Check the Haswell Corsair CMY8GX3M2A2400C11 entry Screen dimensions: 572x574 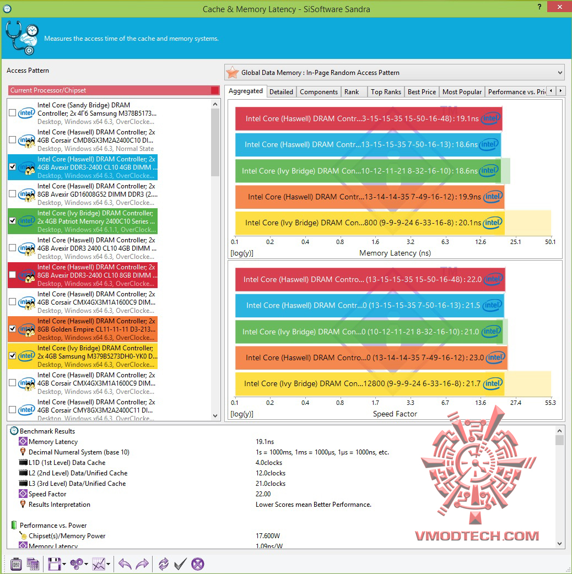pos(13,410)
